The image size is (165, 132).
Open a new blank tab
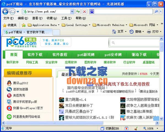(x=56, y=33)
